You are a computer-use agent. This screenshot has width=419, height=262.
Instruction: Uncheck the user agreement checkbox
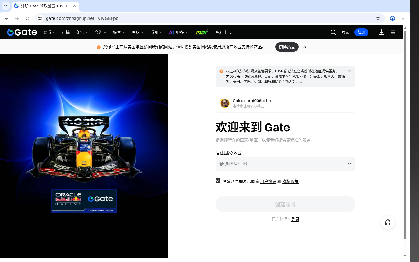(x=218, y=181)
